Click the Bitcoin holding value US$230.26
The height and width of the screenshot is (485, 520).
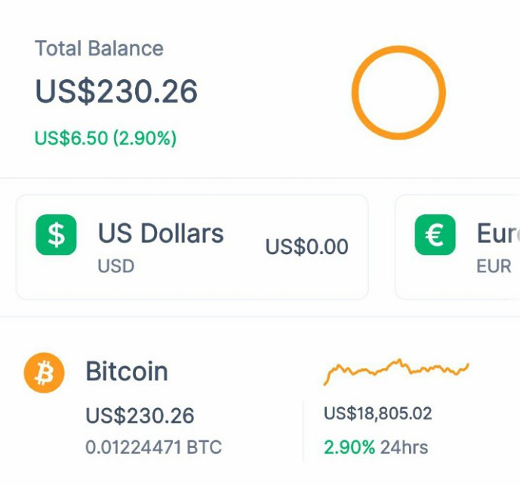pyautogui.click(x=140, y=416)
